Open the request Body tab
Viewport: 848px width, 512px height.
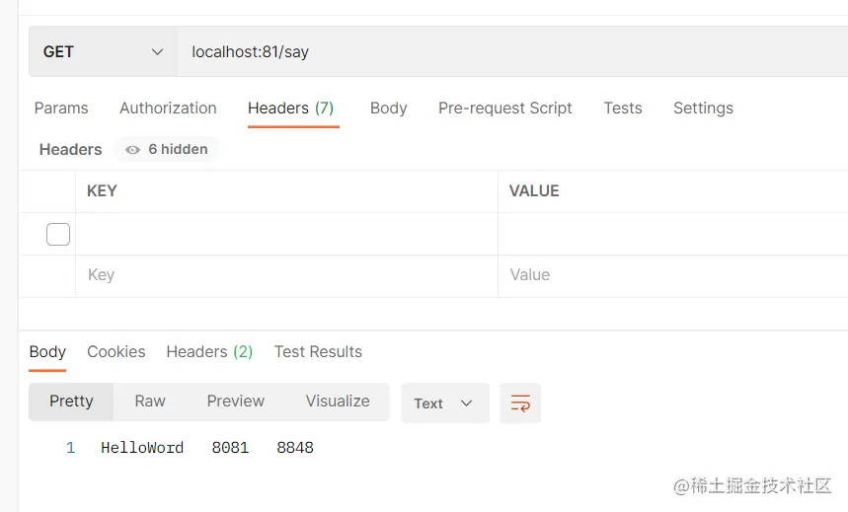388,109
